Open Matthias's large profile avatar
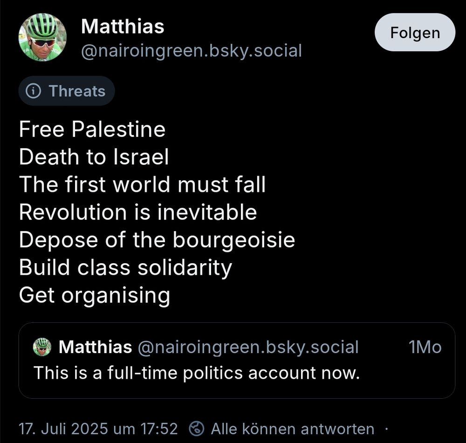The width and height of the screenshot is (466, 443). [x=42, y=37]
